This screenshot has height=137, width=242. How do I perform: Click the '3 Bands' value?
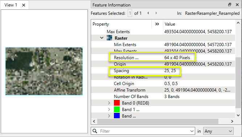(x=172, y=97)
